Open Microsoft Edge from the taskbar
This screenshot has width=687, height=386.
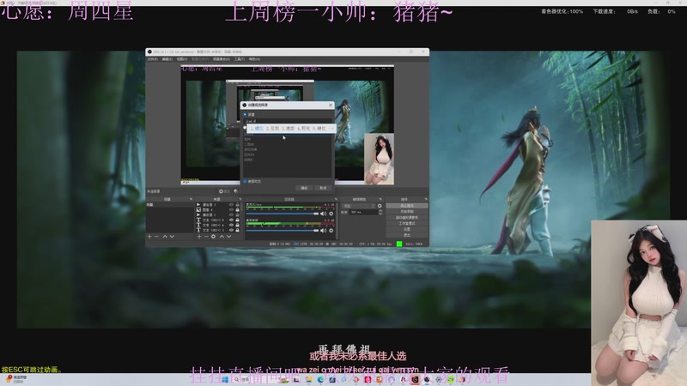click(x=320, y=379)
